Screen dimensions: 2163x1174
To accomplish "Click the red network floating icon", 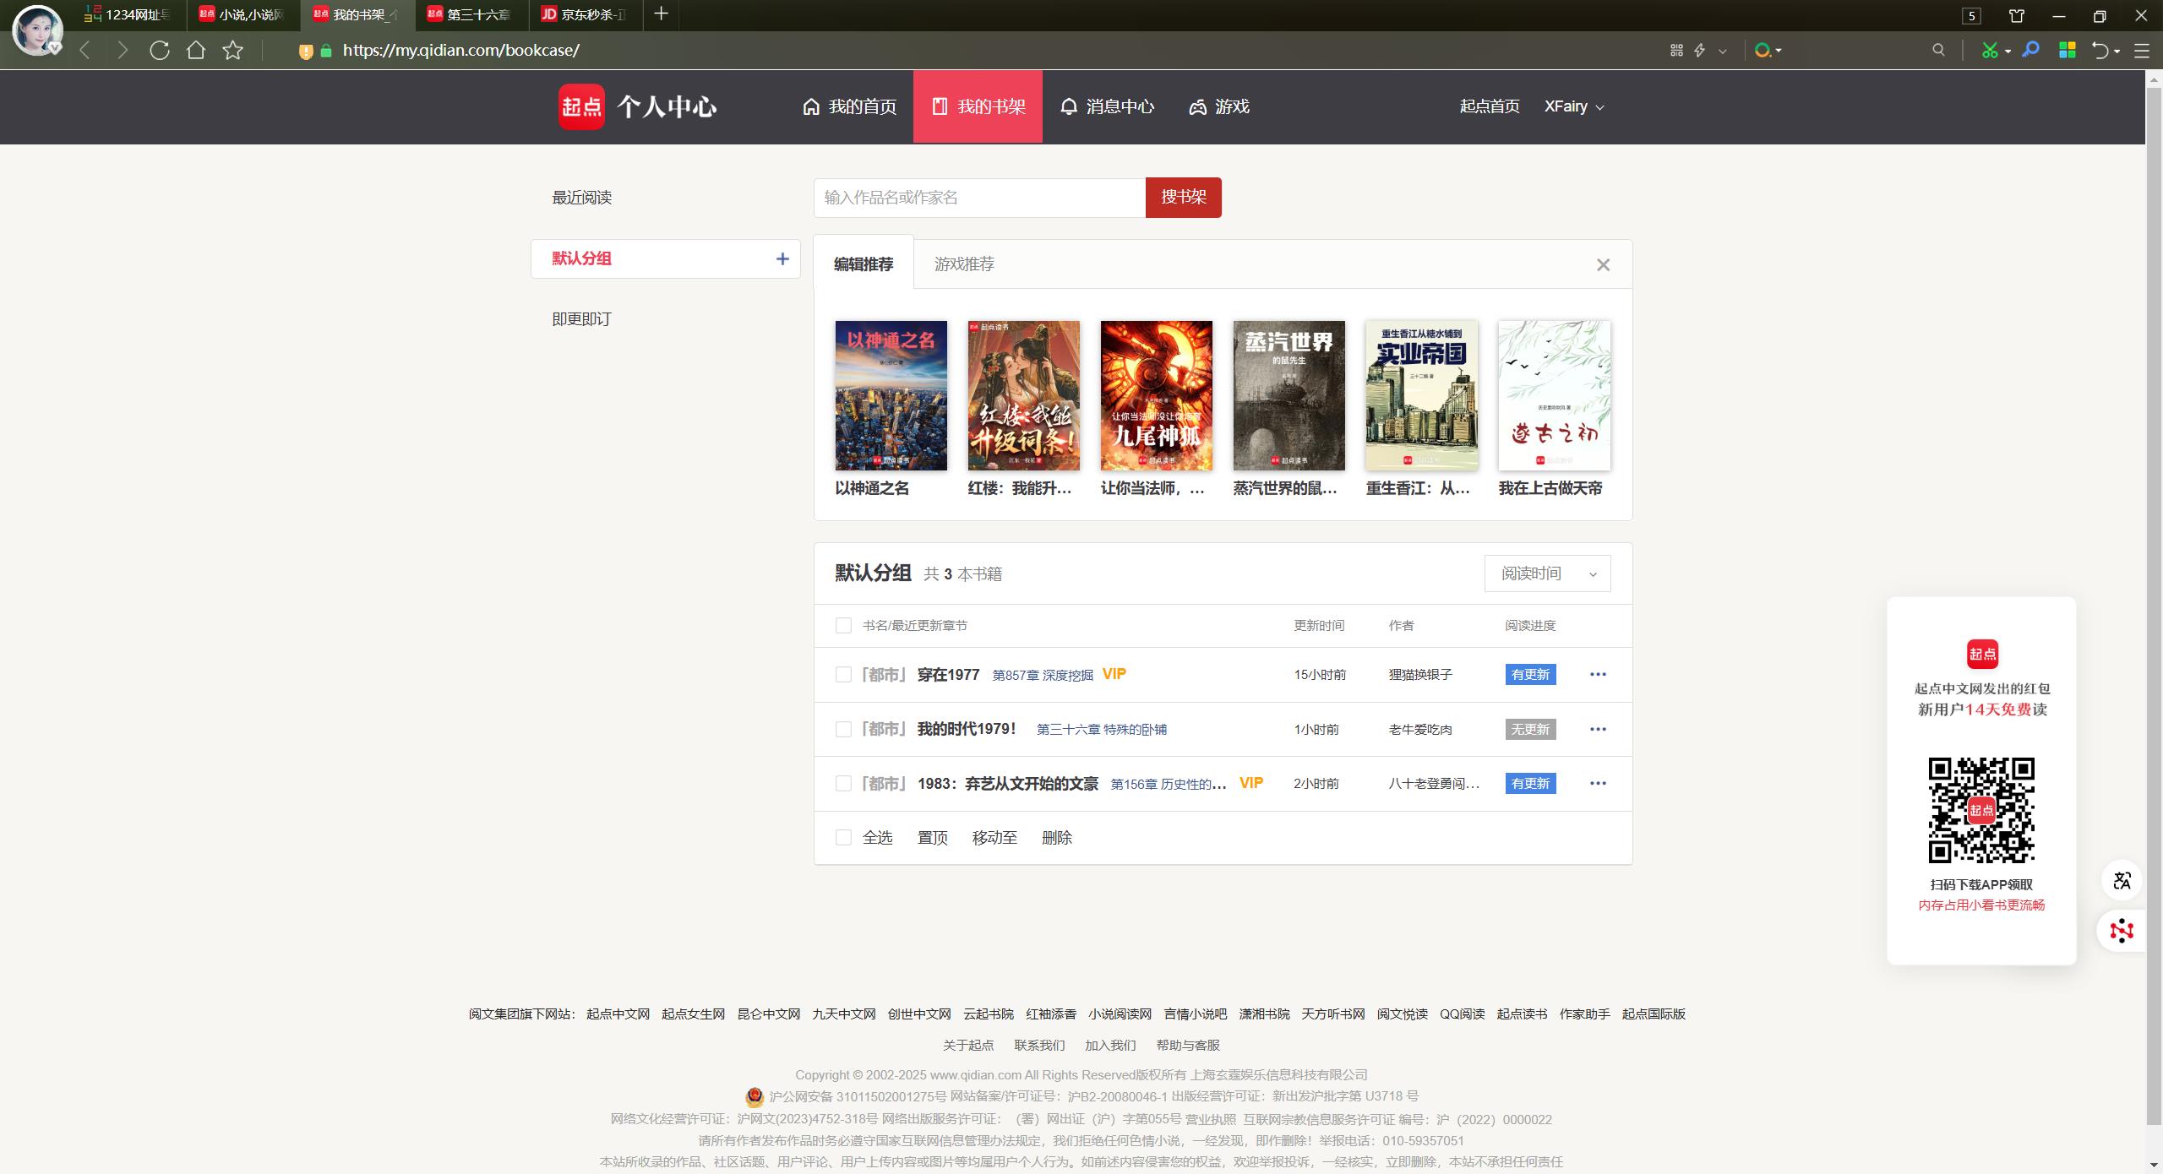I will click(x=2122, y=931).
